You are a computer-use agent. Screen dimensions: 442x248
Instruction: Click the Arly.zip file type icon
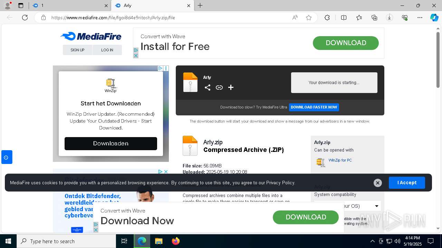[190, 145]
